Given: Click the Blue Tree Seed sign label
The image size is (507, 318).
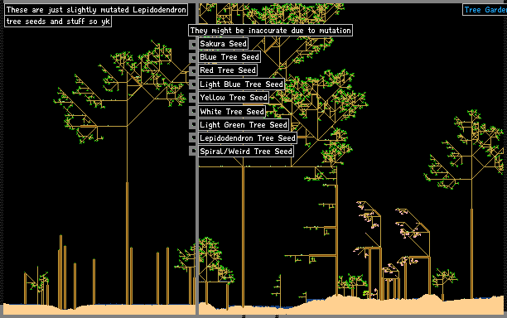Looking at the screenshot, I should click(x=229, y=57).
